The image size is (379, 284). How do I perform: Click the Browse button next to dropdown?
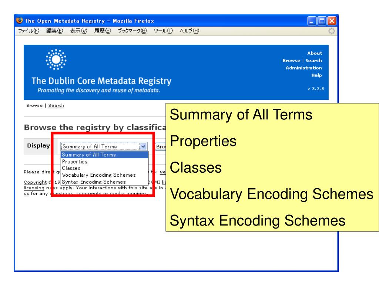point(161,146)
